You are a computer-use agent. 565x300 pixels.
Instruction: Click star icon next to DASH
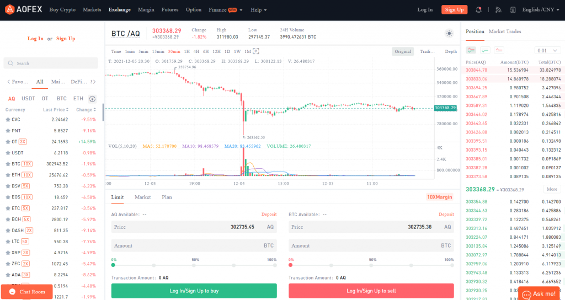(8, 231)
